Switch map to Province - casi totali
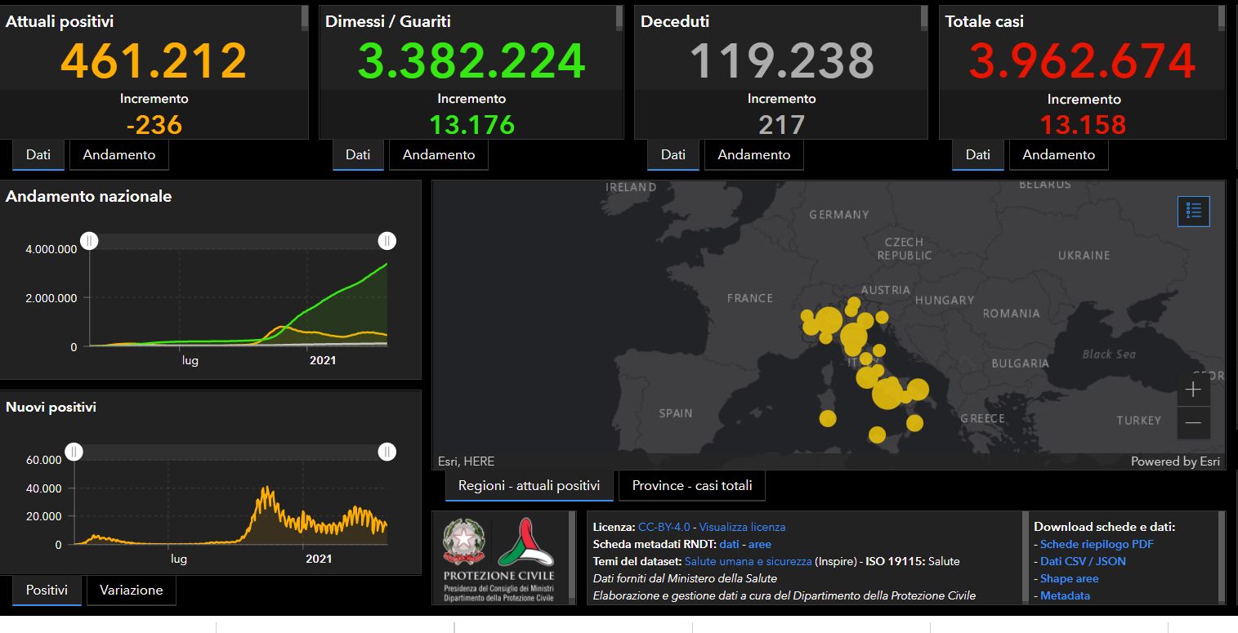This screenshot has width=1238, height=633. (x=692, y=485)
